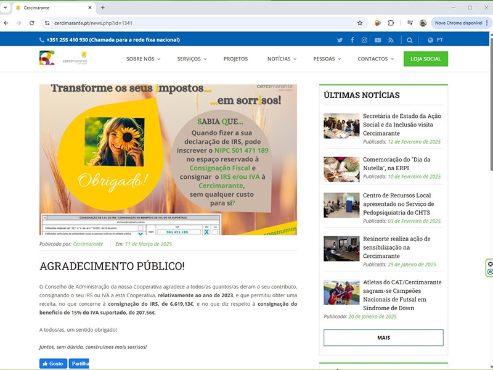The image size is (493, 370).
Task: Click the 20 de Janeiro de 2025 date
Action: [372, 316]
